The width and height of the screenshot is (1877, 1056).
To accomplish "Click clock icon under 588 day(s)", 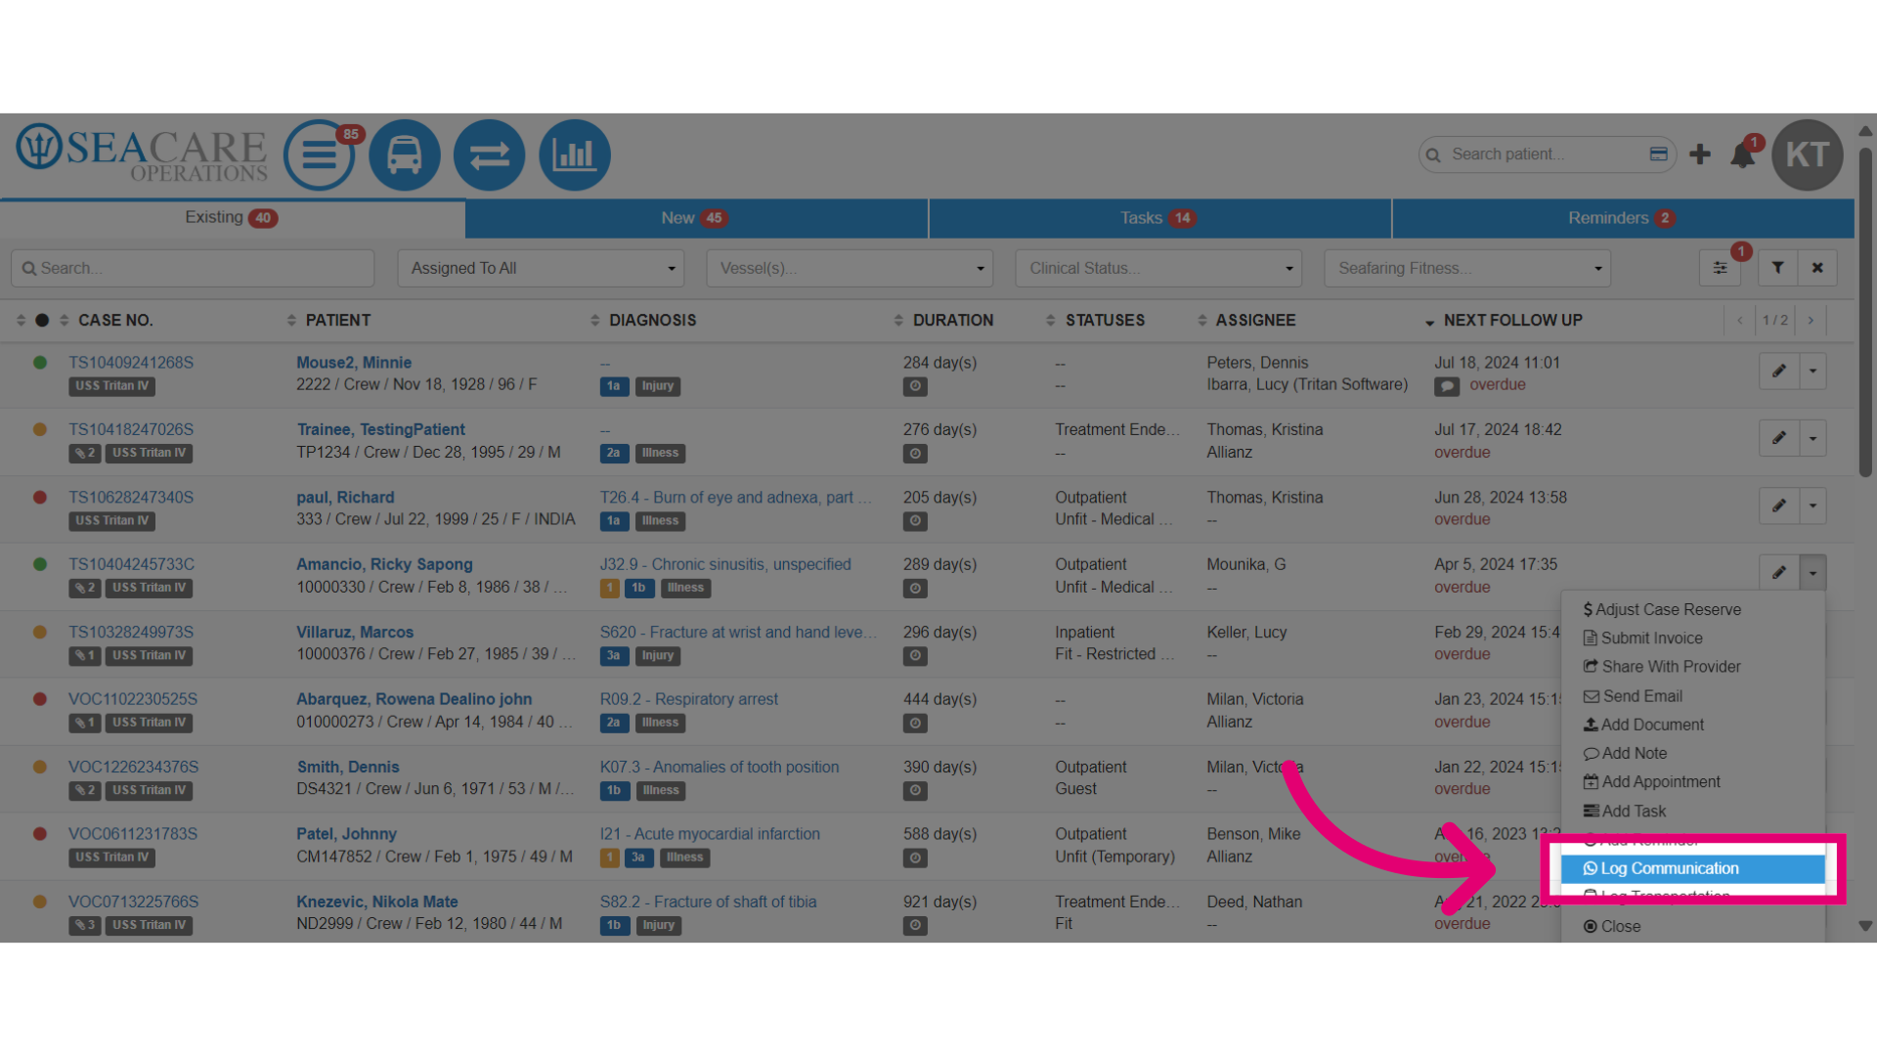I will (x=915, y=858).
